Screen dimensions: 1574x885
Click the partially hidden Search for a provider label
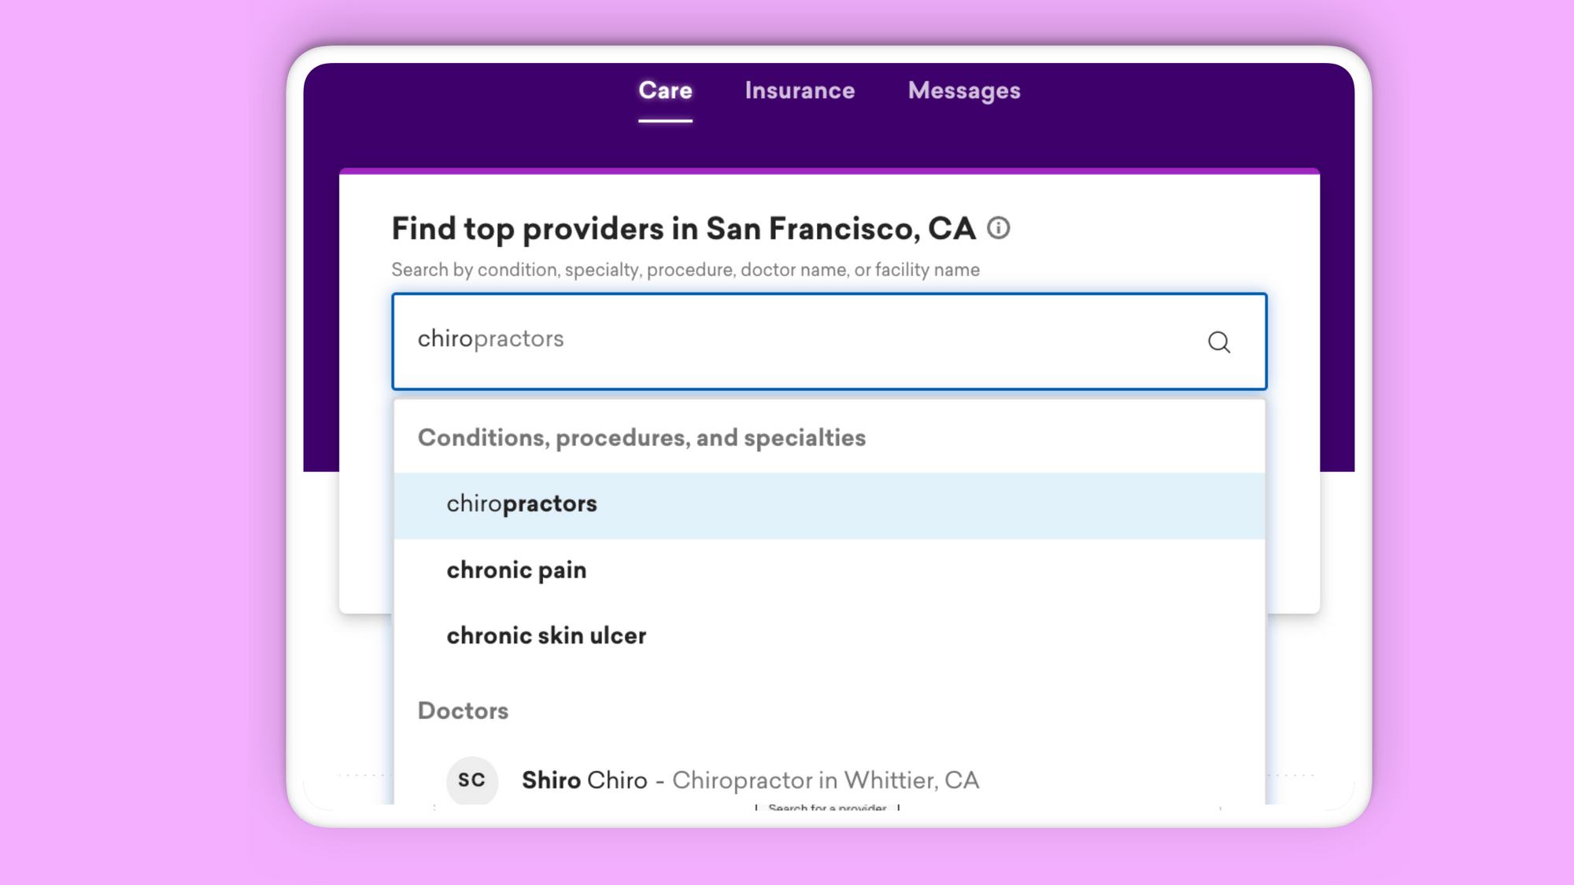(x=826, y=807)
